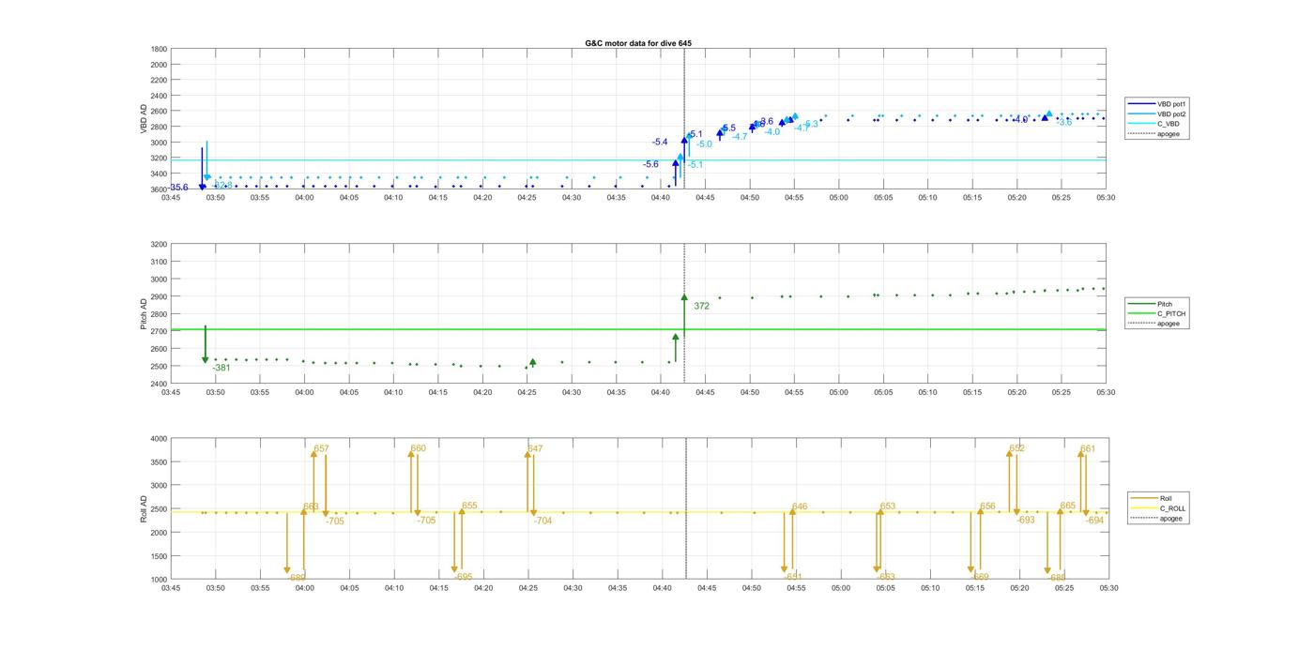Click the '660' roll move label
The height and width of the screenshot is (650, 1314).
(418, 448)
